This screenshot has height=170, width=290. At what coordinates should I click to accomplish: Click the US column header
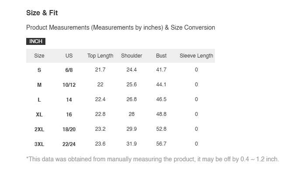tap(69, 56)
